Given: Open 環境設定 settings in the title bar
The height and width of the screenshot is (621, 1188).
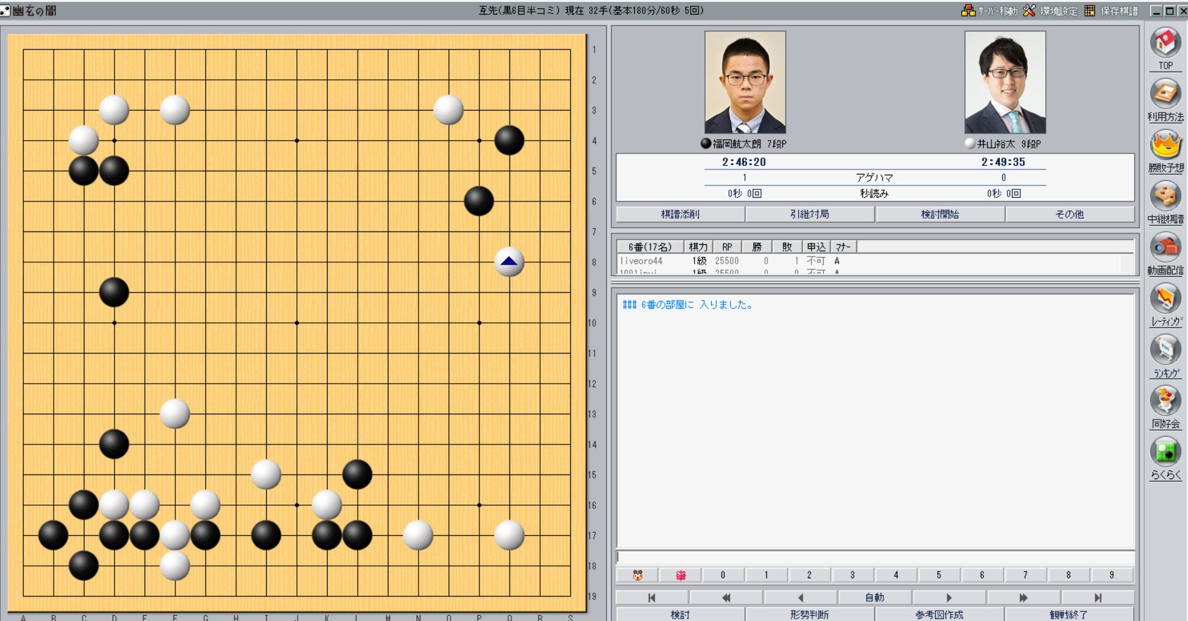Looking at the screenshot, I should (1050, 11).
